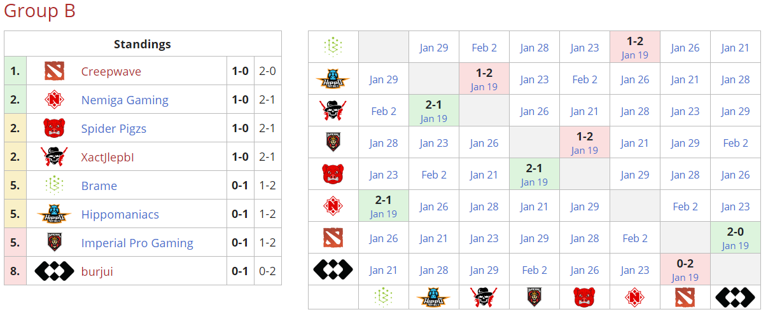Click the Spider Pigzs pig logo in standings
Viewport: 768px width, 312px height.
coord(55,128)
